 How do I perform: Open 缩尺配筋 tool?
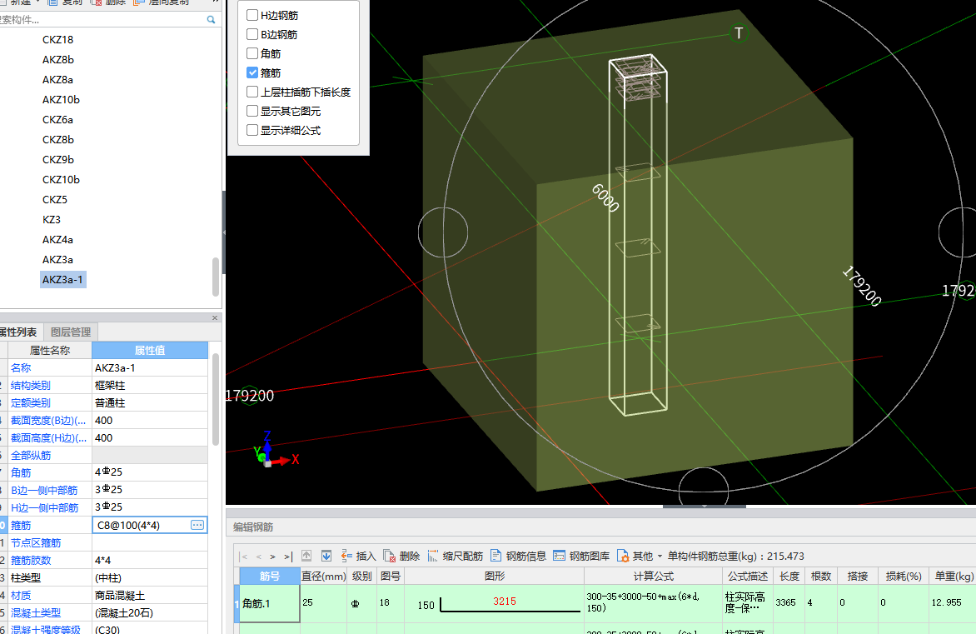tap(455, 557)
